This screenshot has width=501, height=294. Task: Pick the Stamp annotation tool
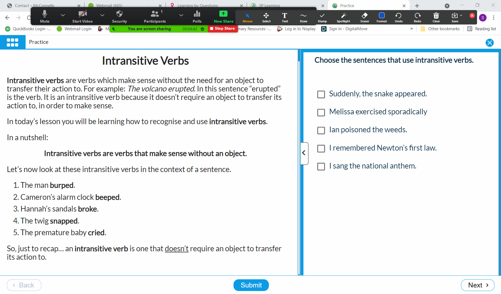click(322, 17)
